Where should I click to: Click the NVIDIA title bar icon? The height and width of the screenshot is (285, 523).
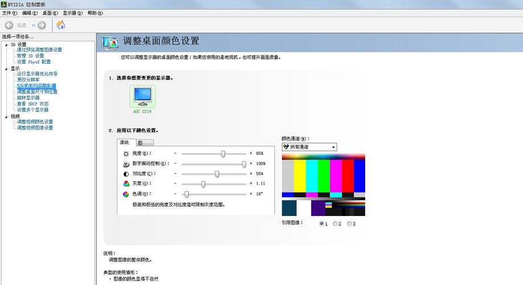[x=3, y=5]
